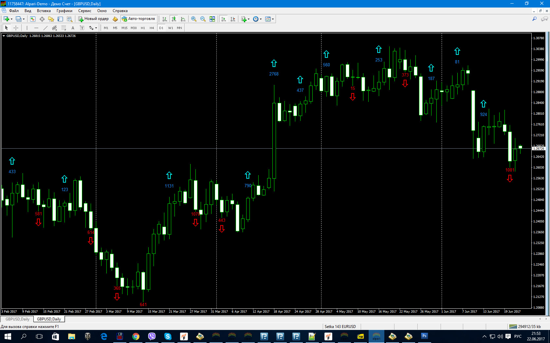Click the New Chart toolbar icon
The height and width of the screenshot is (343, 550).
pyautogui.click(x=6, y=19)
